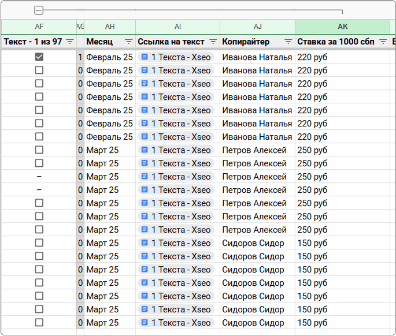Click document icon in last Сидоров Сидор row

[145, 322]
